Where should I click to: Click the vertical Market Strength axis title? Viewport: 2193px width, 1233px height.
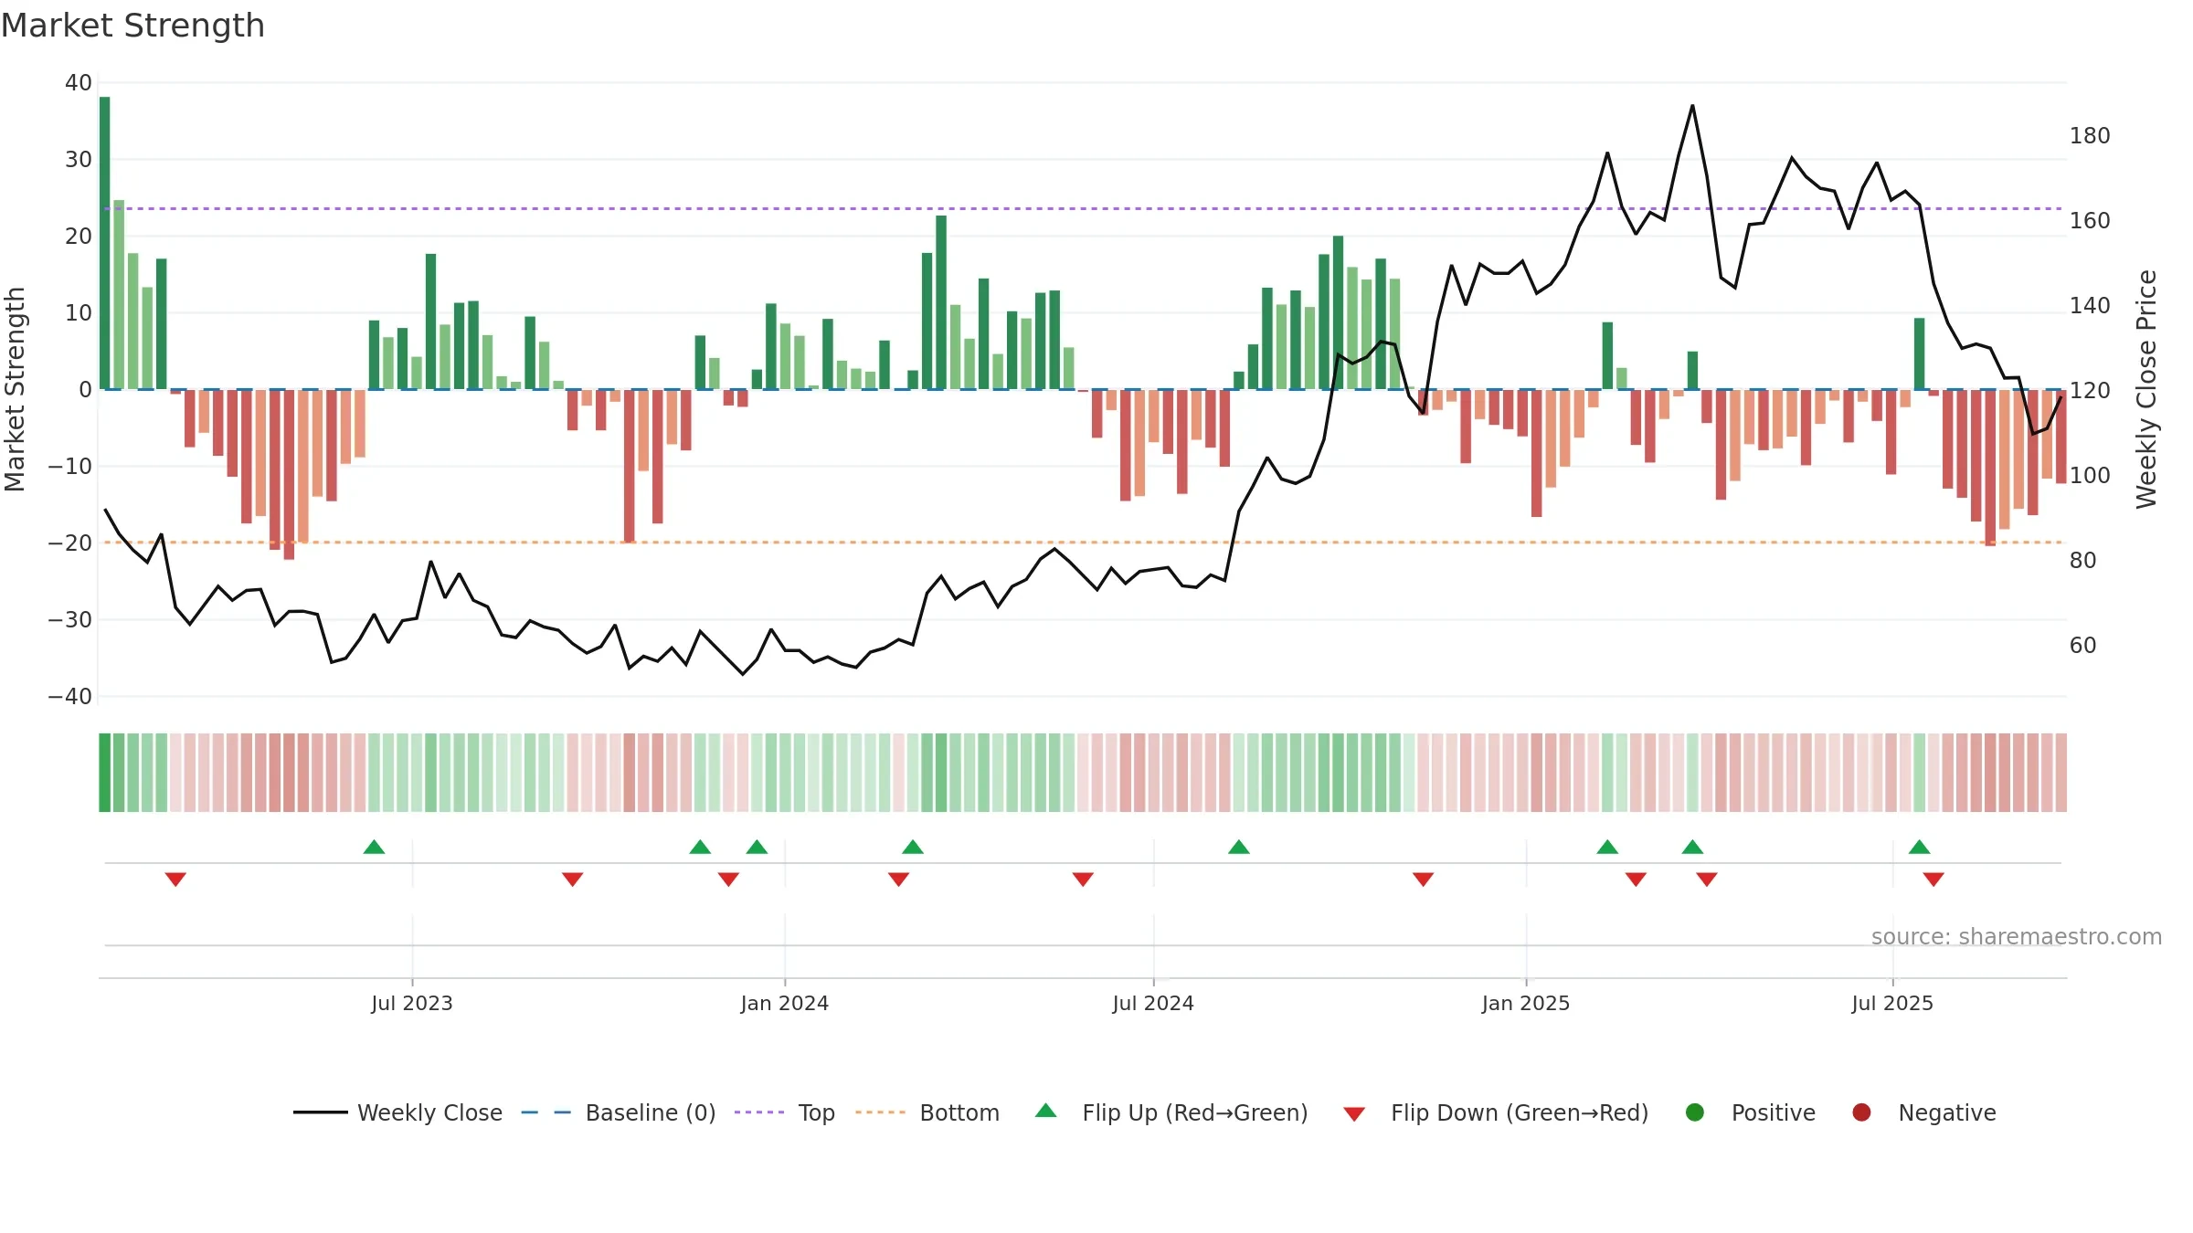pyautogui.click(x=15, y=389)
